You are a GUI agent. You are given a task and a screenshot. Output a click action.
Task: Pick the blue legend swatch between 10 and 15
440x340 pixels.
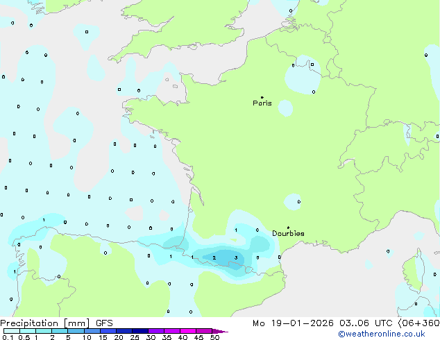point(92,331)
